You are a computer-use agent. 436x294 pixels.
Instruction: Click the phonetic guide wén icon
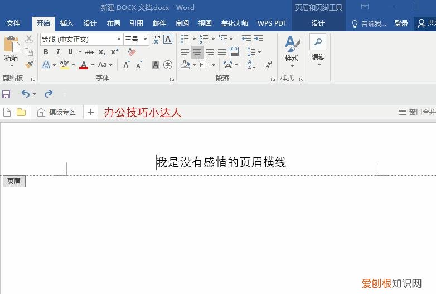pos(156,39)
